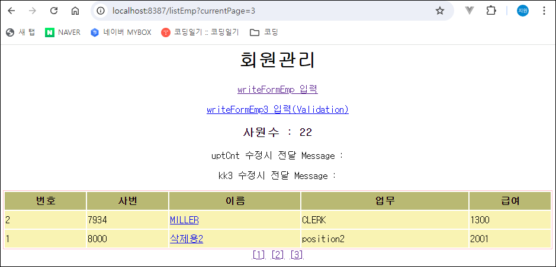Select the employee number 8000 cell

click(128, 239)
